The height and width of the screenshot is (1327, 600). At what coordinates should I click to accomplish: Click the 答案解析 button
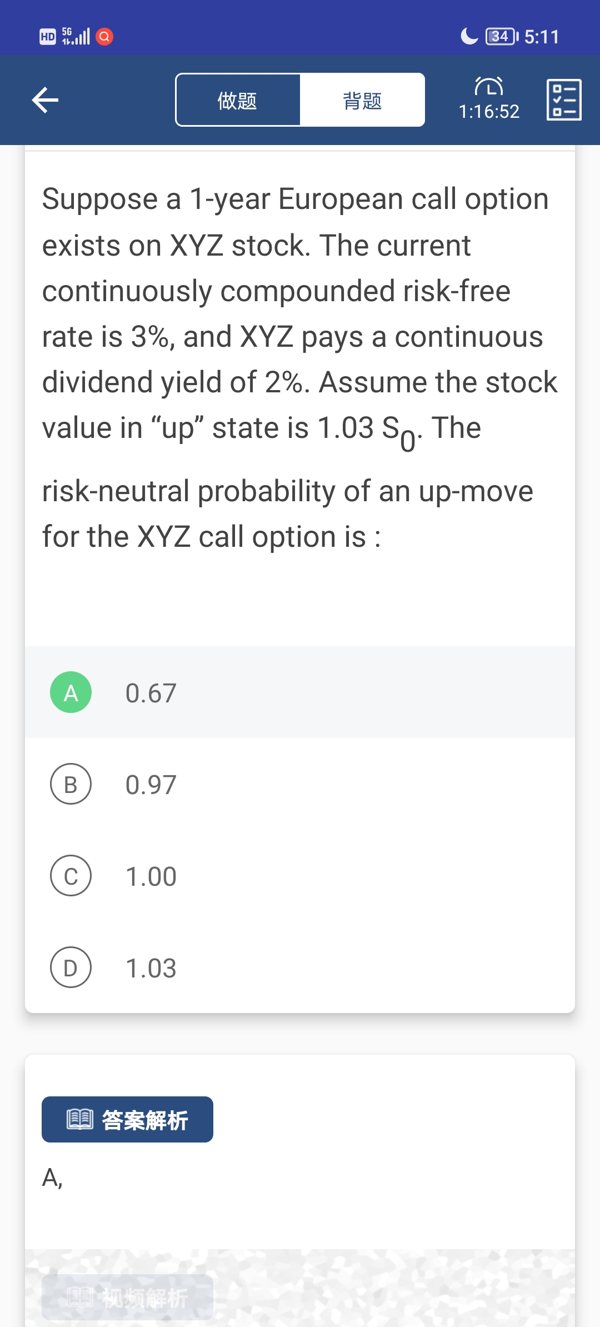click(127, 1120)
